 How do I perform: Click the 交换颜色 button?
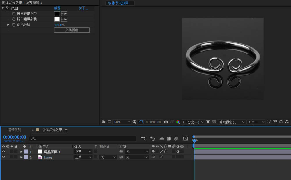(72, 30)
